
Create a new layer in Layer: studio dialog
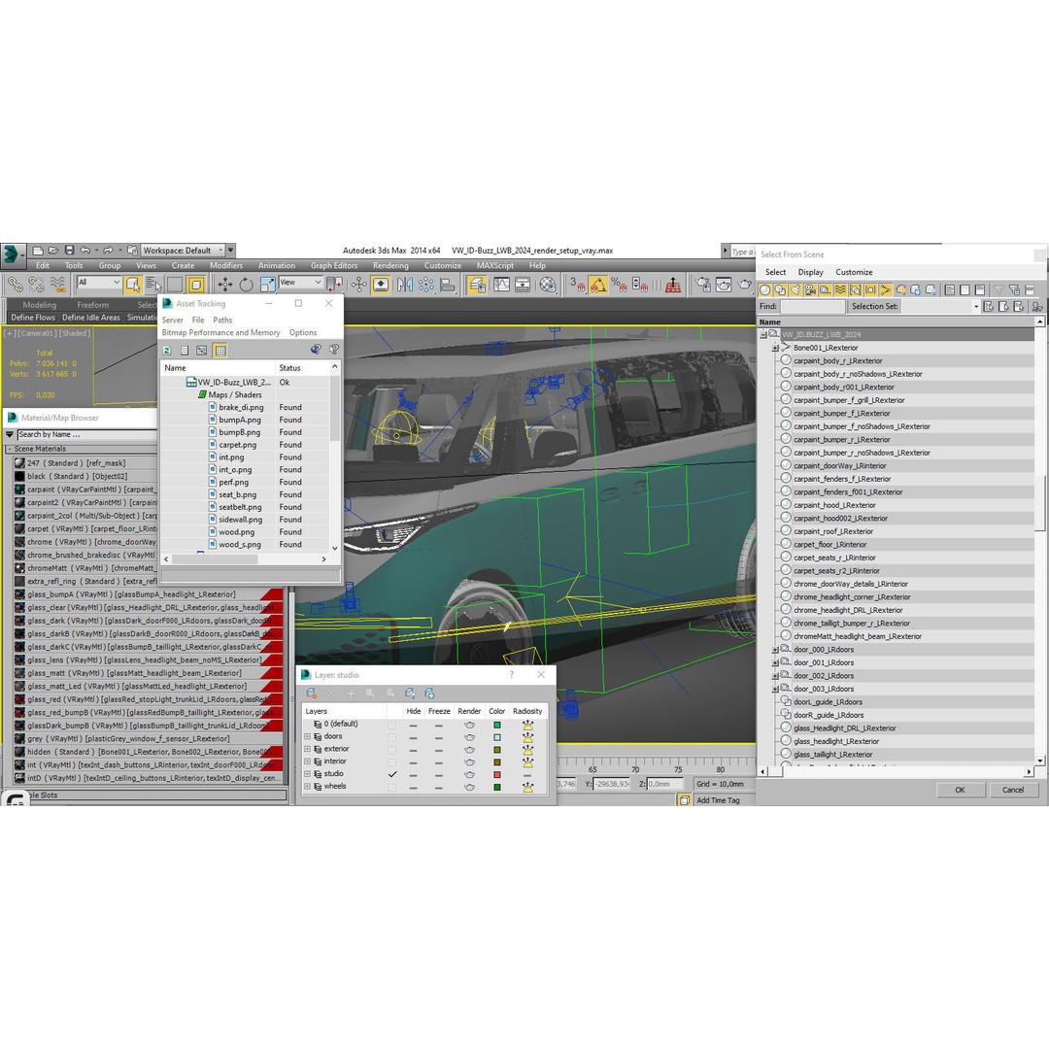pos(311,694)
